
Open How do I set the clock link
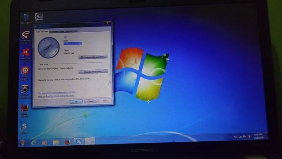56,96
